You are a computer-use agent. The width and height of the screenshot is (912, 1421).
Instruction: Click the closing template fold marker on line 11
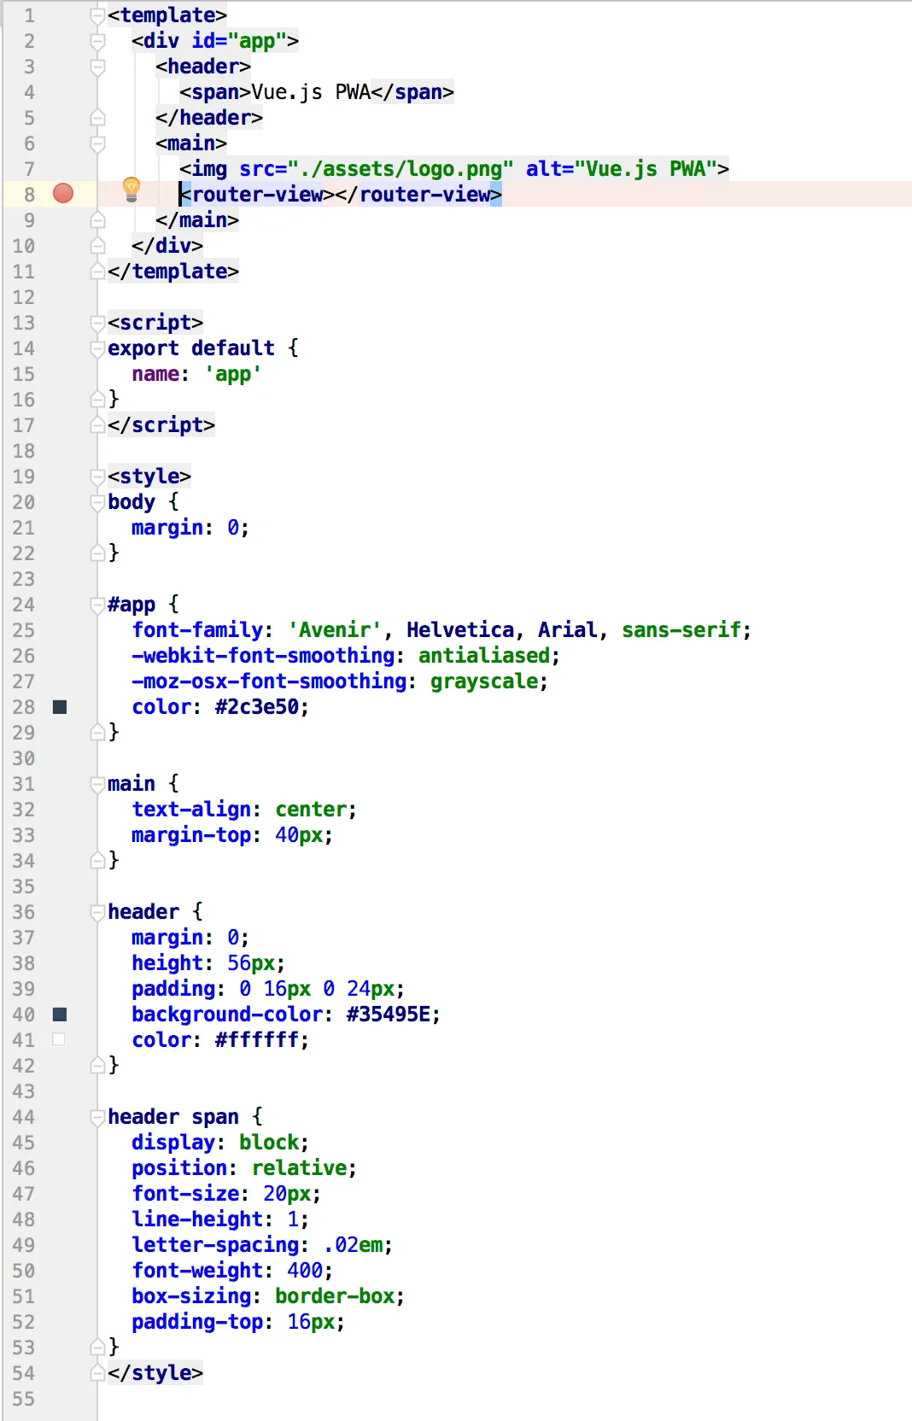click(97, 272)
